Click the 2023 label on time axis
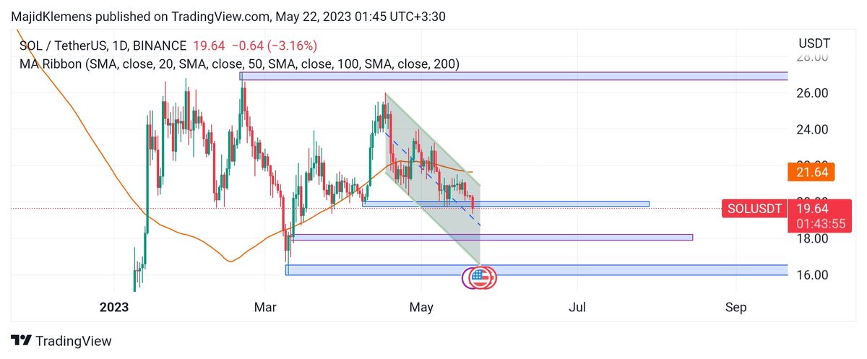867x359 pixels. 114,308
